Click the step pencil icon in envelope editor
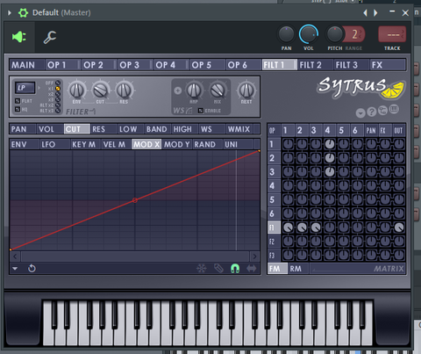 coord(218,268)
